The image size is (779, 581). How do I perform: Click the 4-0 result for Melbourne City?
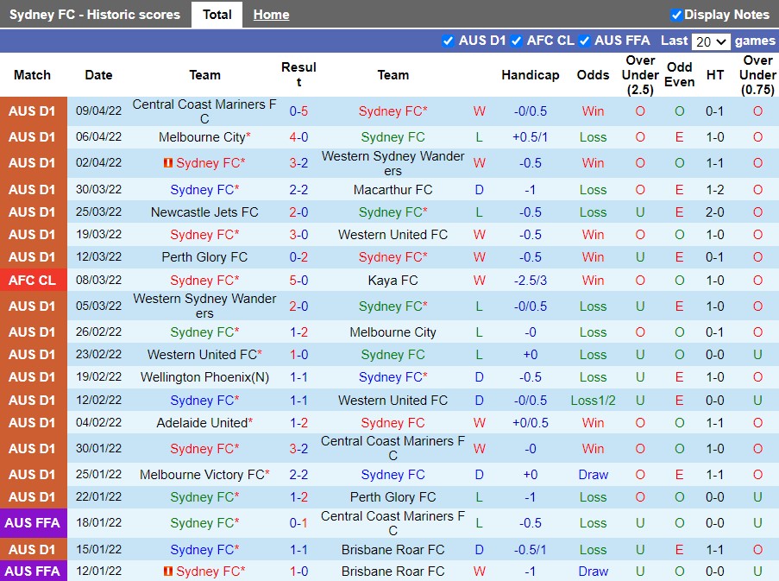pyautogui.click(x=298, y=137)
